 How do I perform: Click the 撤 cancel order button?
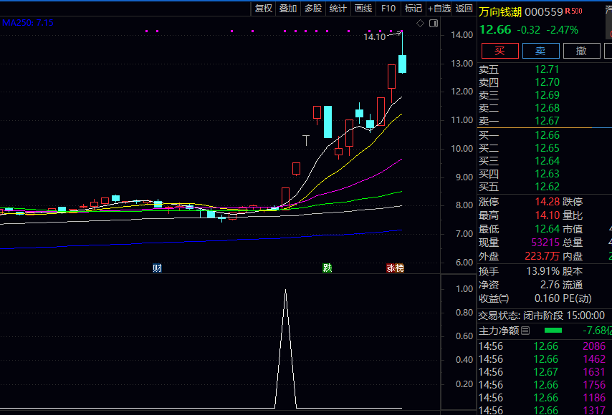(581, 51)
